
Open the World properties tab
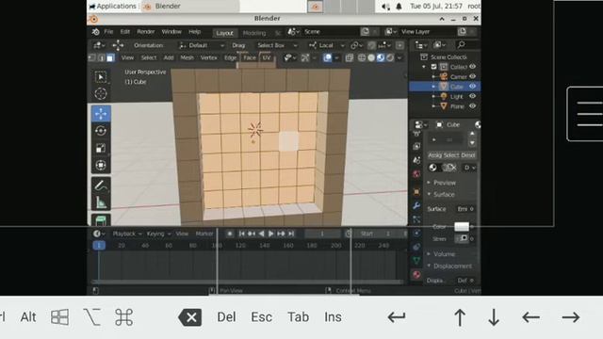(x=416, y=174)
